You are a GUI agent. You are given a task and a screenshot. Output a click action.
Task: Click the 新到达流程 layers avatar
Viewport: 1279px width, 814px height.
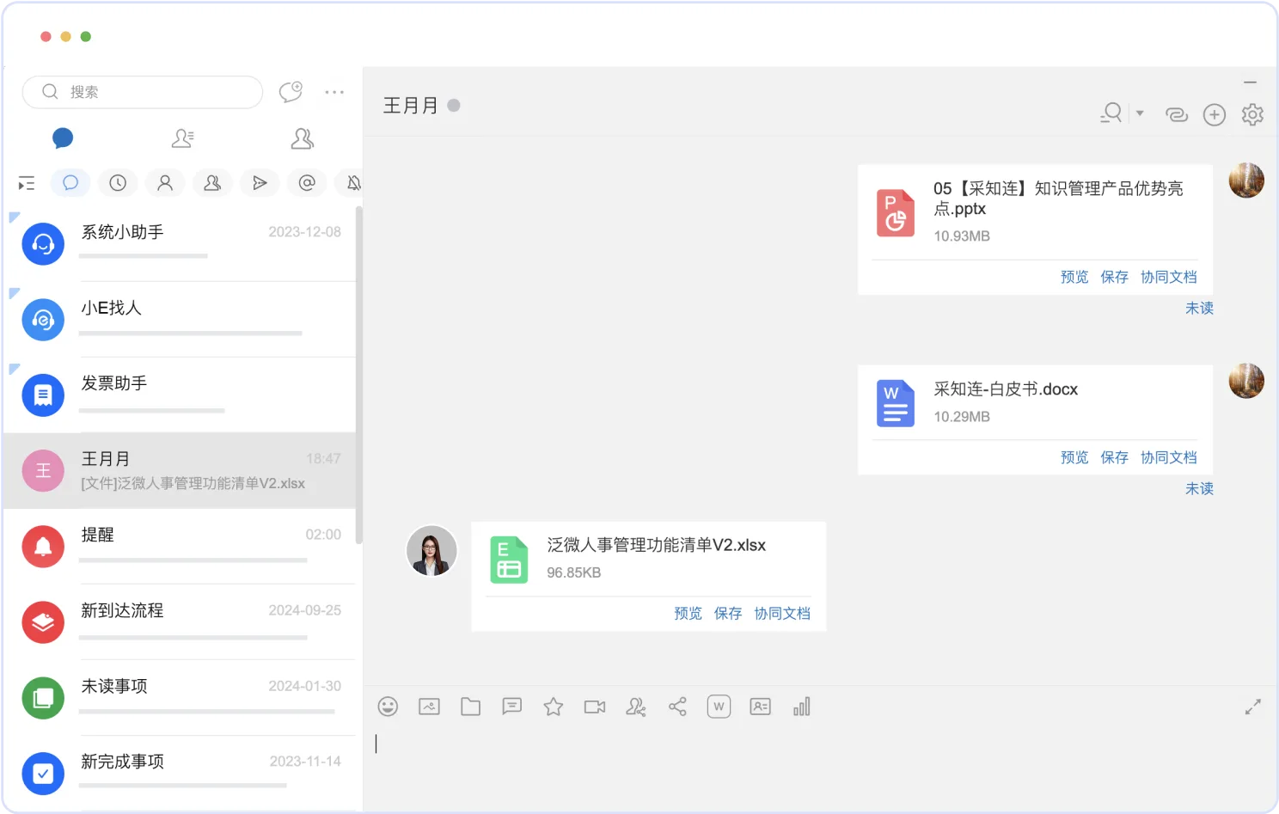coord(43,622)
